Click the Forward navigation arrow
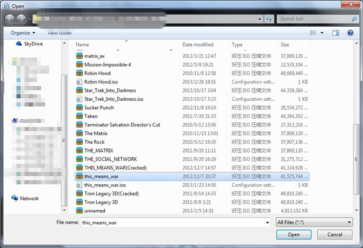The height and width of the screenshot is (248, 363). click(x=21, y=19)
